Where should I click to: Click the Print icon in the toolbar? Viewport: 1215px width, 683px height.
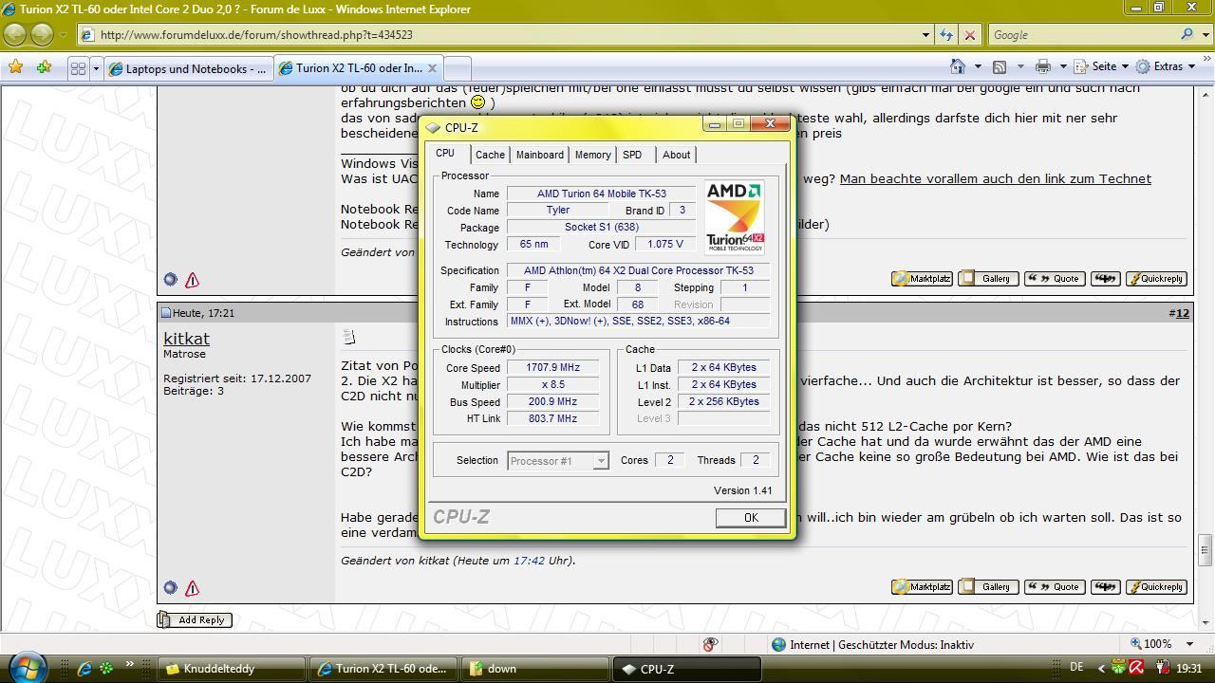(x=1042, y=66)
